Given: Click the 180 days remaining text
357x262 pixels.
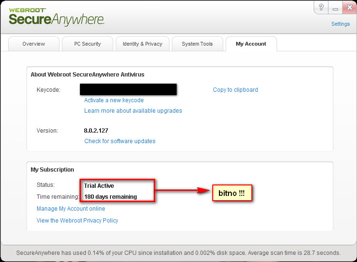Looking at the screenshot, I should tap(110, 197).
